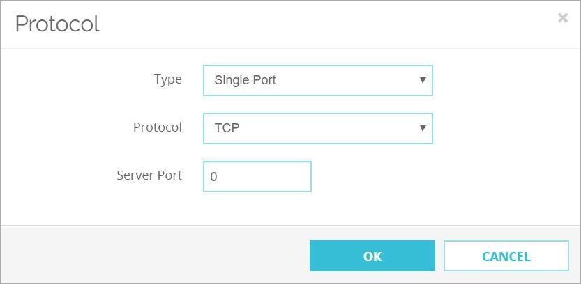Click the Type combo box
Screen dimensions: 581x284
(x=317, y=80)
